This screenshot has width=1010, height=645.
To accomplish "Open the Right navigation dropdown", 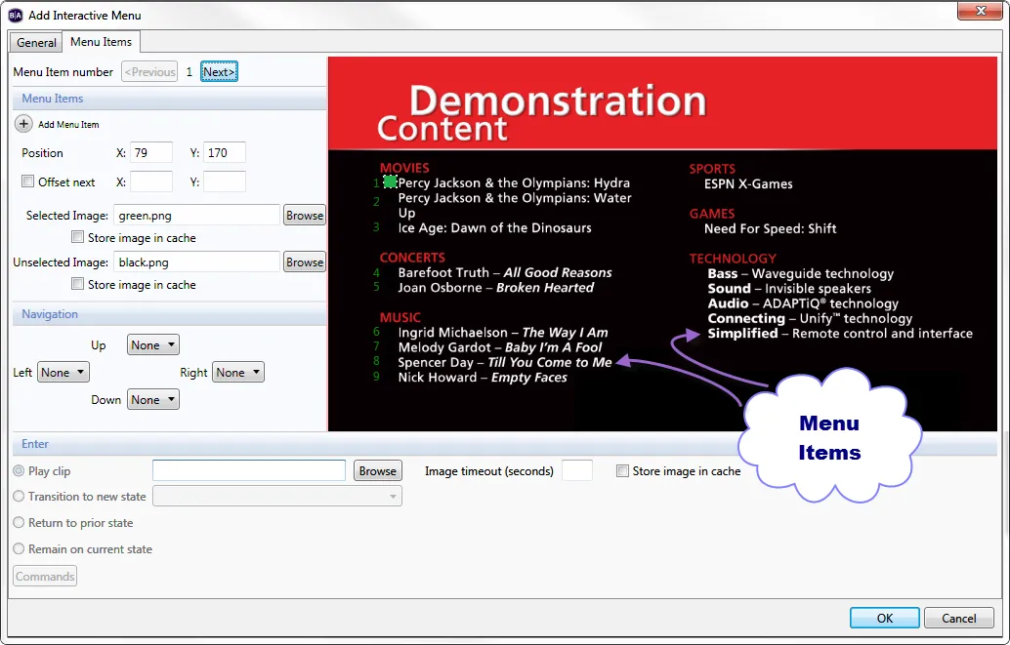I will pyautogui.click(x=238, y=372).
